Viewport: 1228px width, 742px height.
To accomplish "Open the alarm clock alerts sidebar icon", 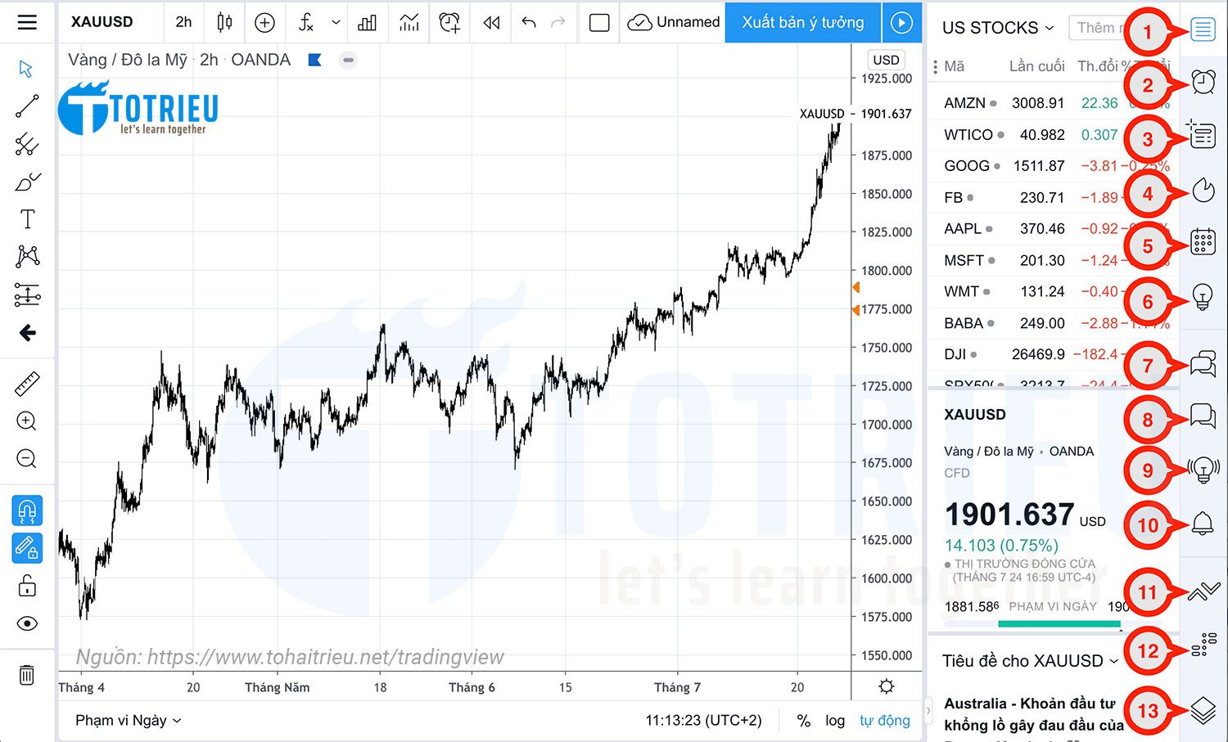I will (x=1203, y=82).
